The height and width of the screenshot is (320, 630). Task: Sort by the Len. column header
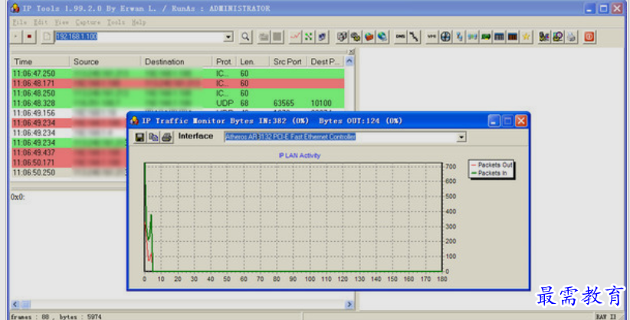252,61
